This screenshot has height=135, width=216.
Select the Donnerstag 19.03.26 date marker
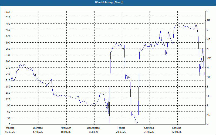[x=93, y=130]
